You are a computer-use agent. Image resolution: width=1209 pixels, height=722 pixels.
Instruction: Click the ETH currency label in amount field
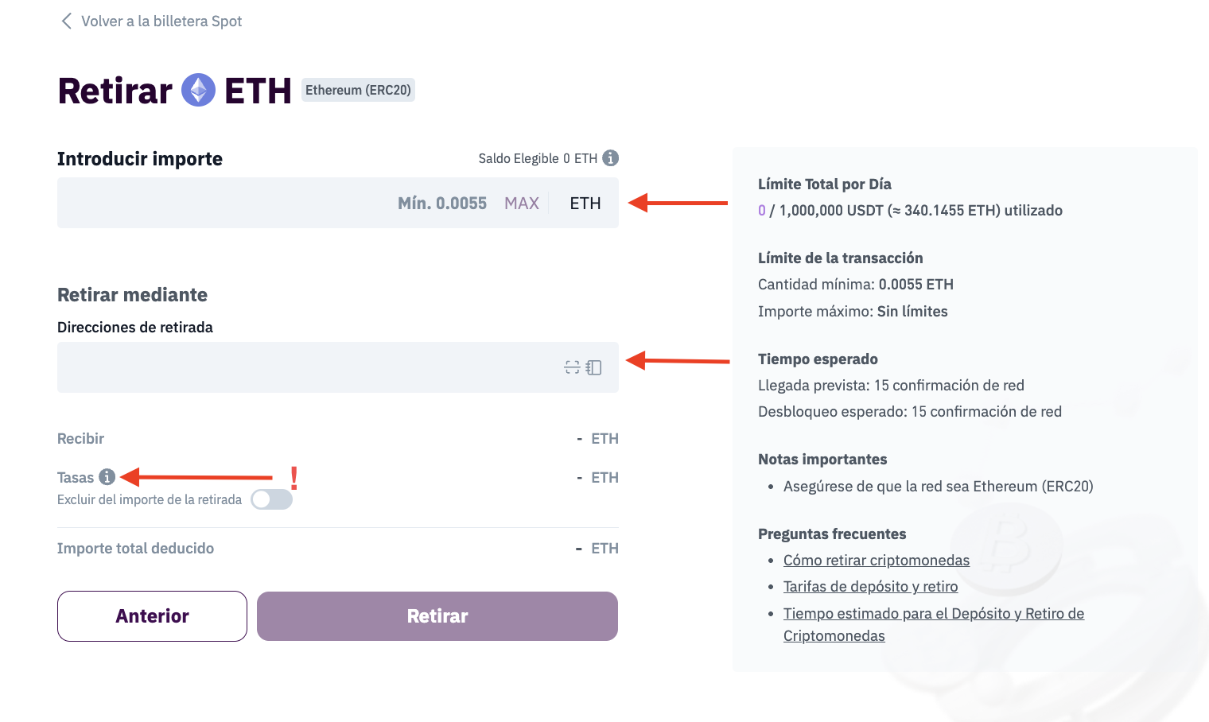click(585, 204)
